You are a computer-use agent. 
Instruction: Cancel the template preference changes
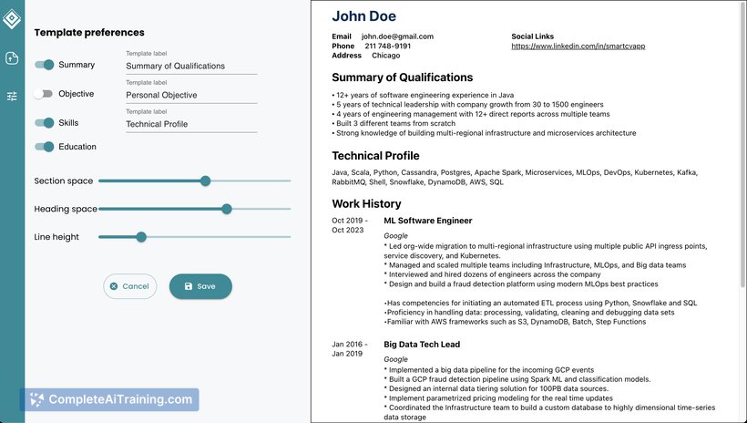tap(129, 286)
